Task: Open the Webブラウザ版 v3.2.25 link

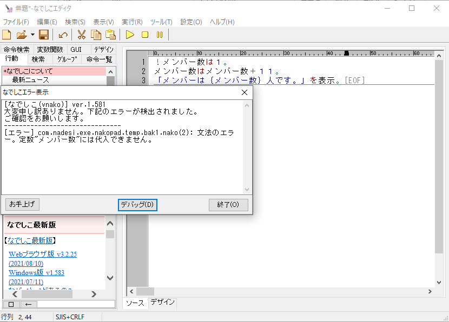Action: pyautogui.click(x=43, y=254)
